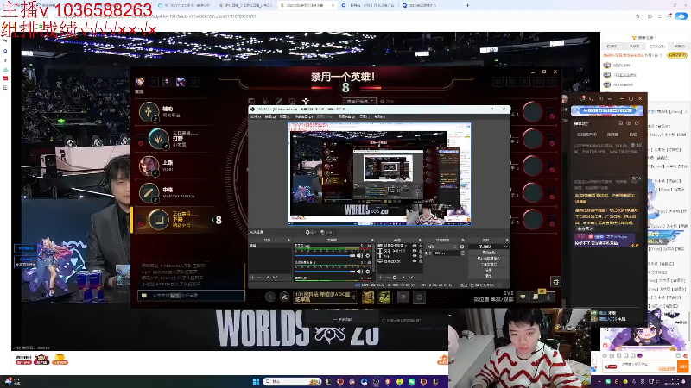Click 退出 (Exit) in OBS controls
This screenshot has height=388, width=691.
489,276
